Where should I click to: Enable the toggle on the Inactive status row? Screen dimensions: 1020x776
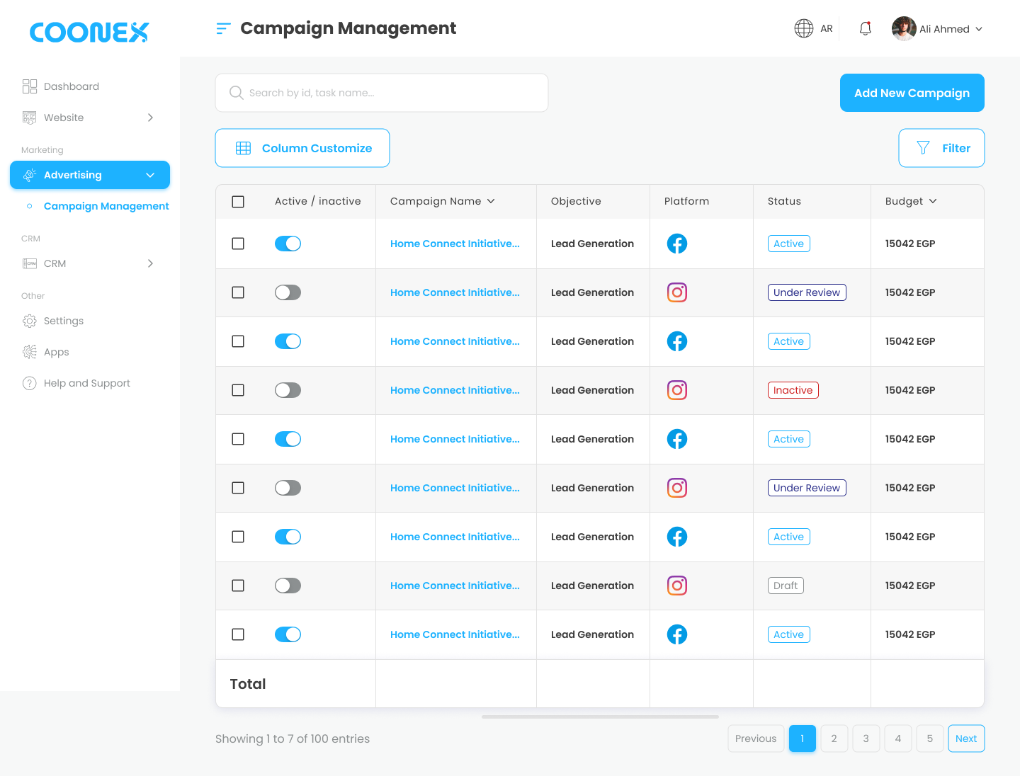(x=288, y=390)
